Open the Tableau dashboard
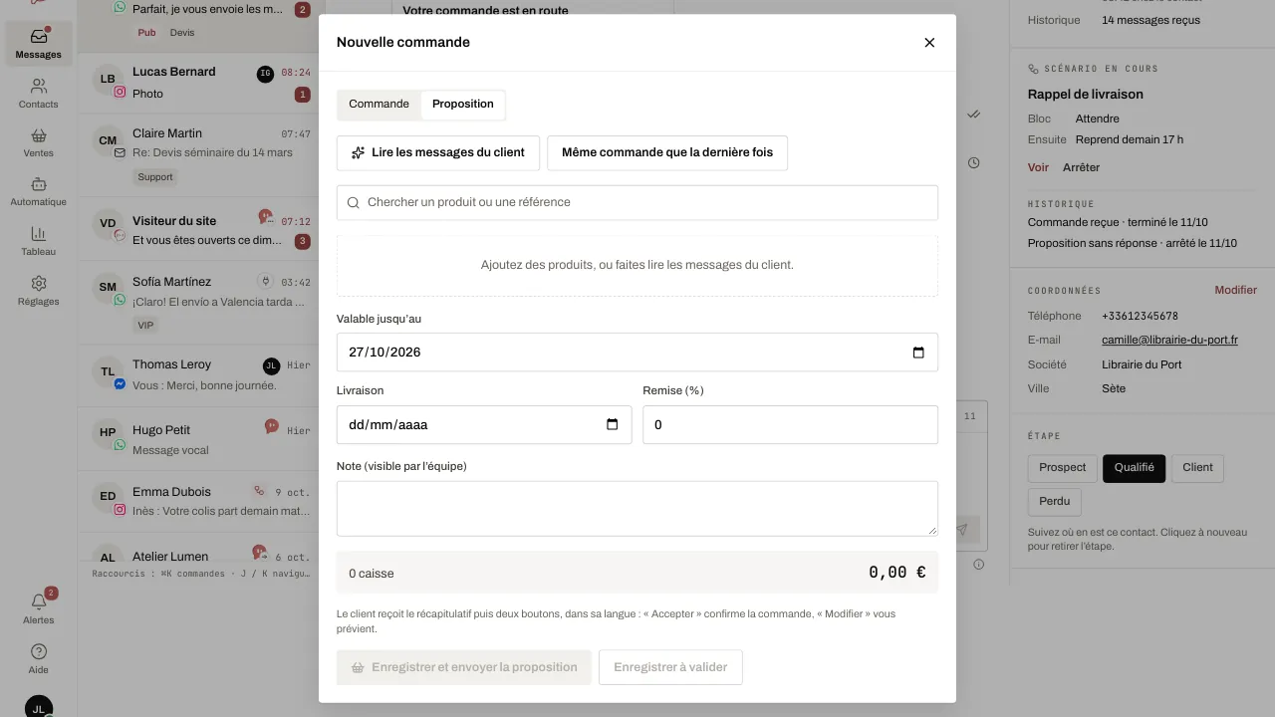The height and width of the screenshot is (717, 1275). [x=38, y=241]
